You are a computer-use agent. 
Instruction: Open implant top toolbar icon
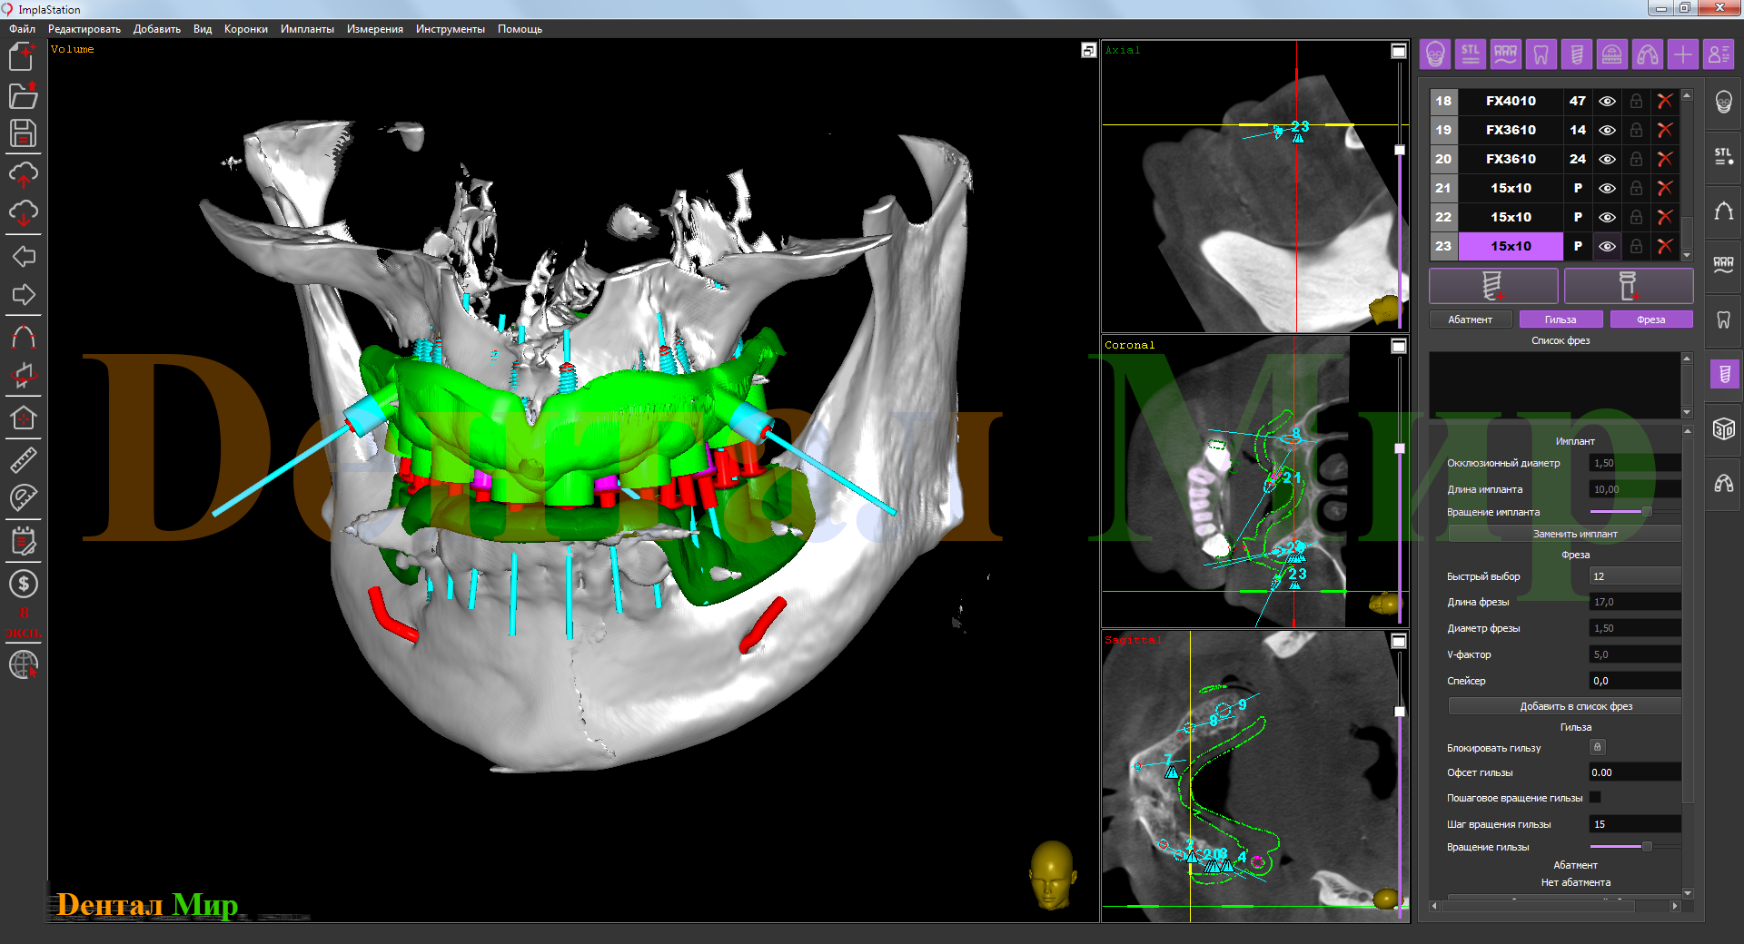tap(1577, 54)
